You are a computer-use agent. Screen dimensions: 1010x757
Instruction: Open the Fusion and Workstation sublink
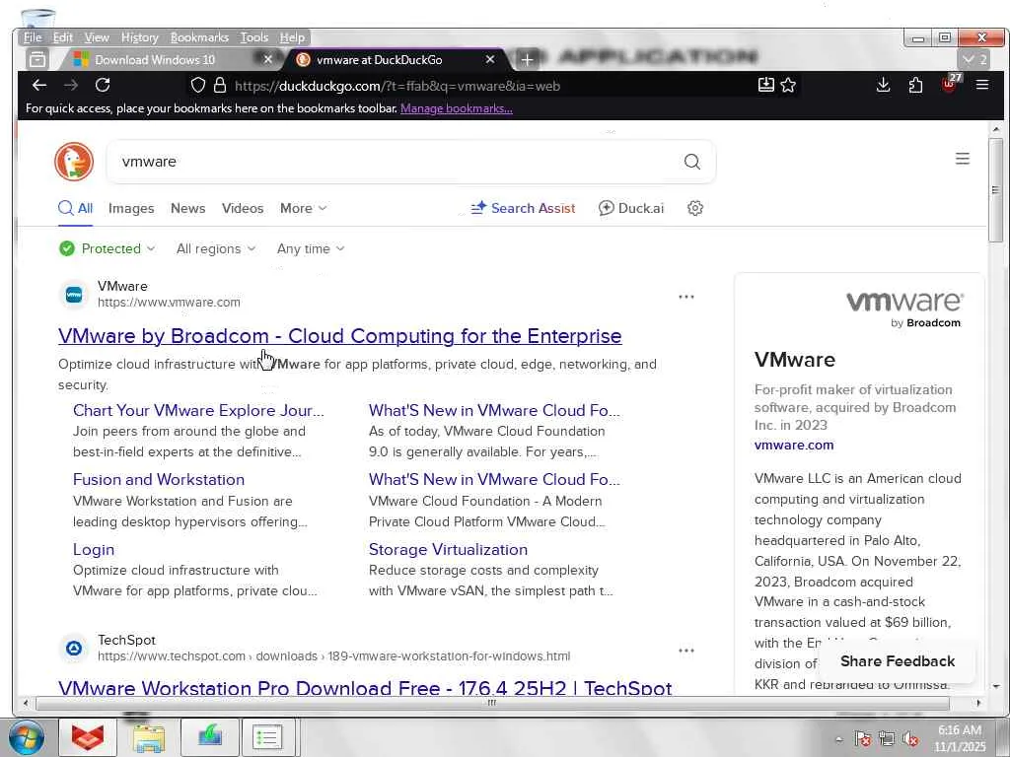tap(159, 480)
